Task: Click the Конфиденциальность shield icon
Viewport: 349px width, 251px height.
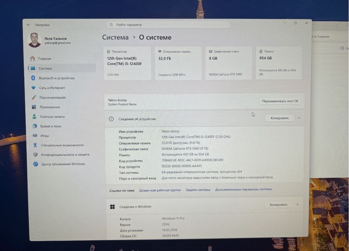Action: [36, 155]
